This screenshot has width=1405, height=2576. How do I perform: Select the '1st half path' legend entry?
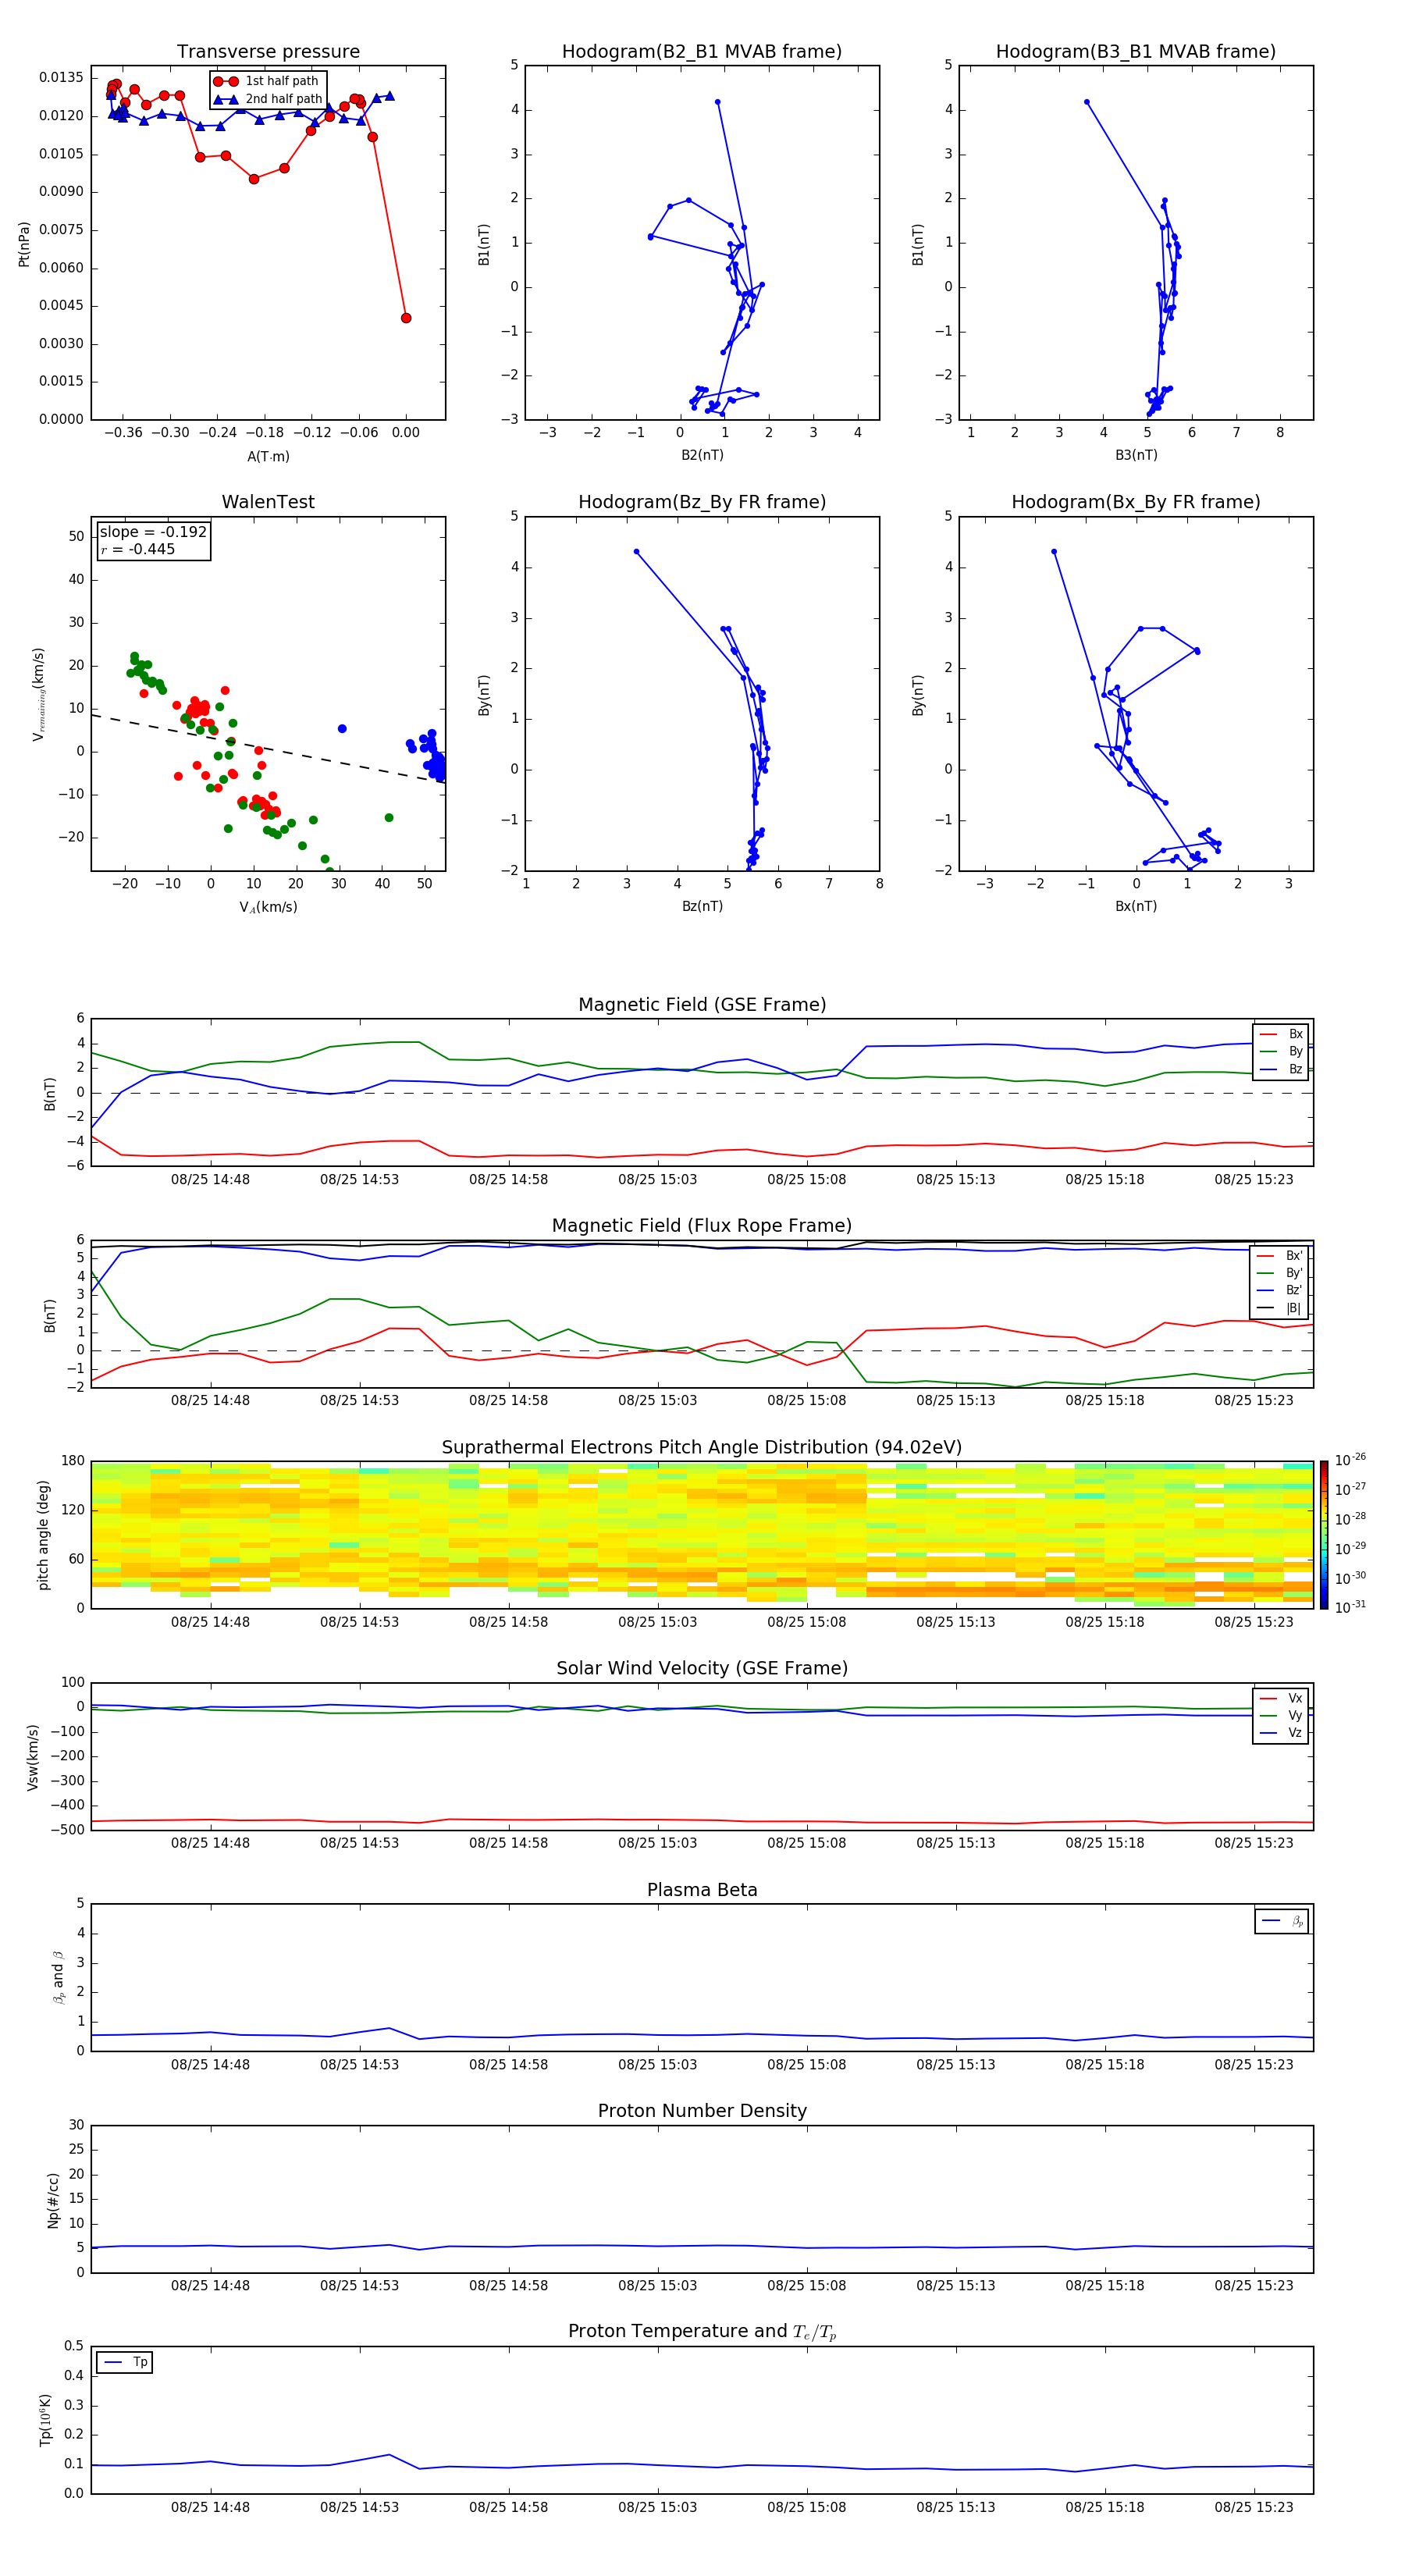coord(267,81)
